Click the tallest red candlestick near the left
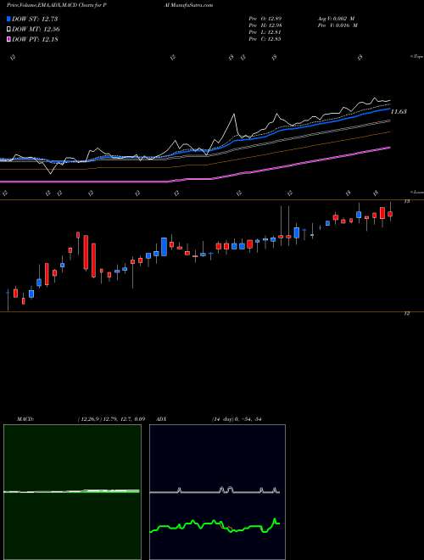 pos(86,252)
